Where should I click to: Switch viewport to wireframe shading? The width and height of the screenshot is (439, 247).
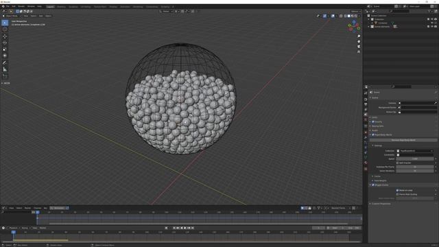[345, 16]
